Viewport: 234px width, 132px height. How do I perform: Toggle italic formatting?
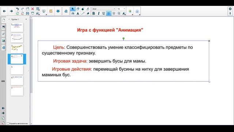click(99, 14)
